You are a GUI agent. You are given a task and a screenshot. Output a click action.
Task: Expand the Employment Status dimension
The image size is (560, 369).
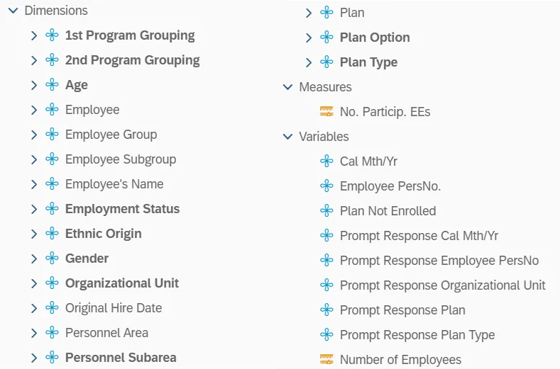tap(33, 209)
